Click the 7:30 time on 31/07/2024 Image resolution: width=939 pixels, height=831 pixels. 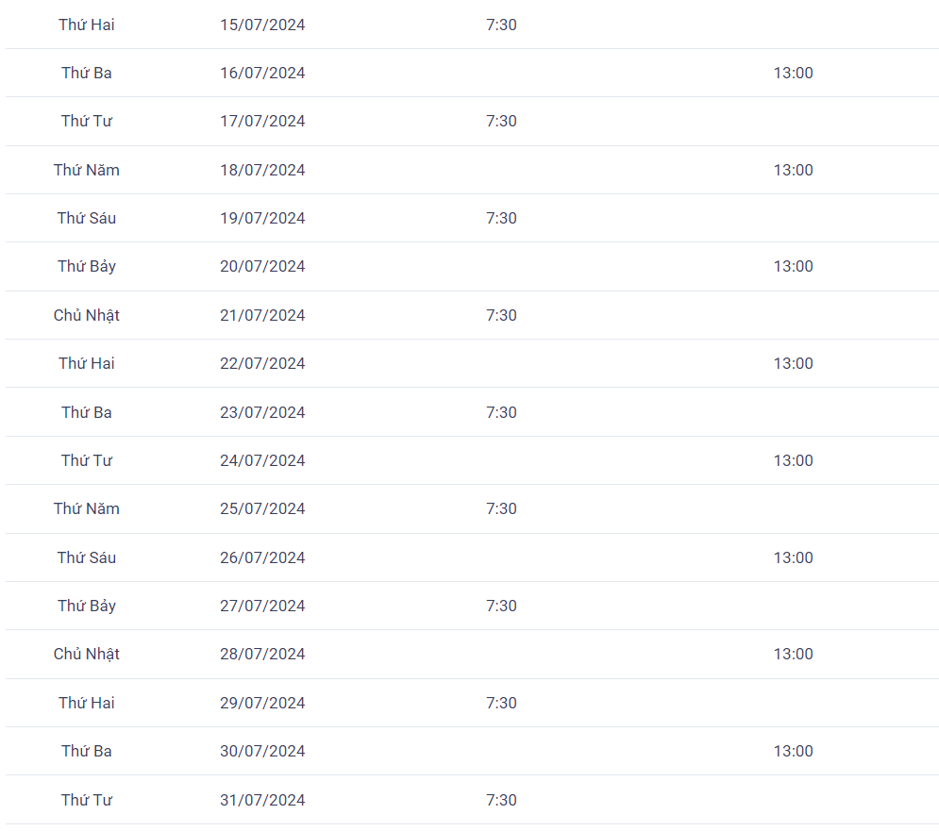(501, 800)
